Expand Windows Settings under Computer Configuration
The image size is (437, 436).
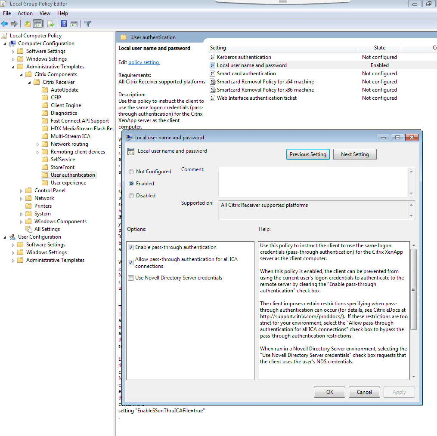pos(13,59)
